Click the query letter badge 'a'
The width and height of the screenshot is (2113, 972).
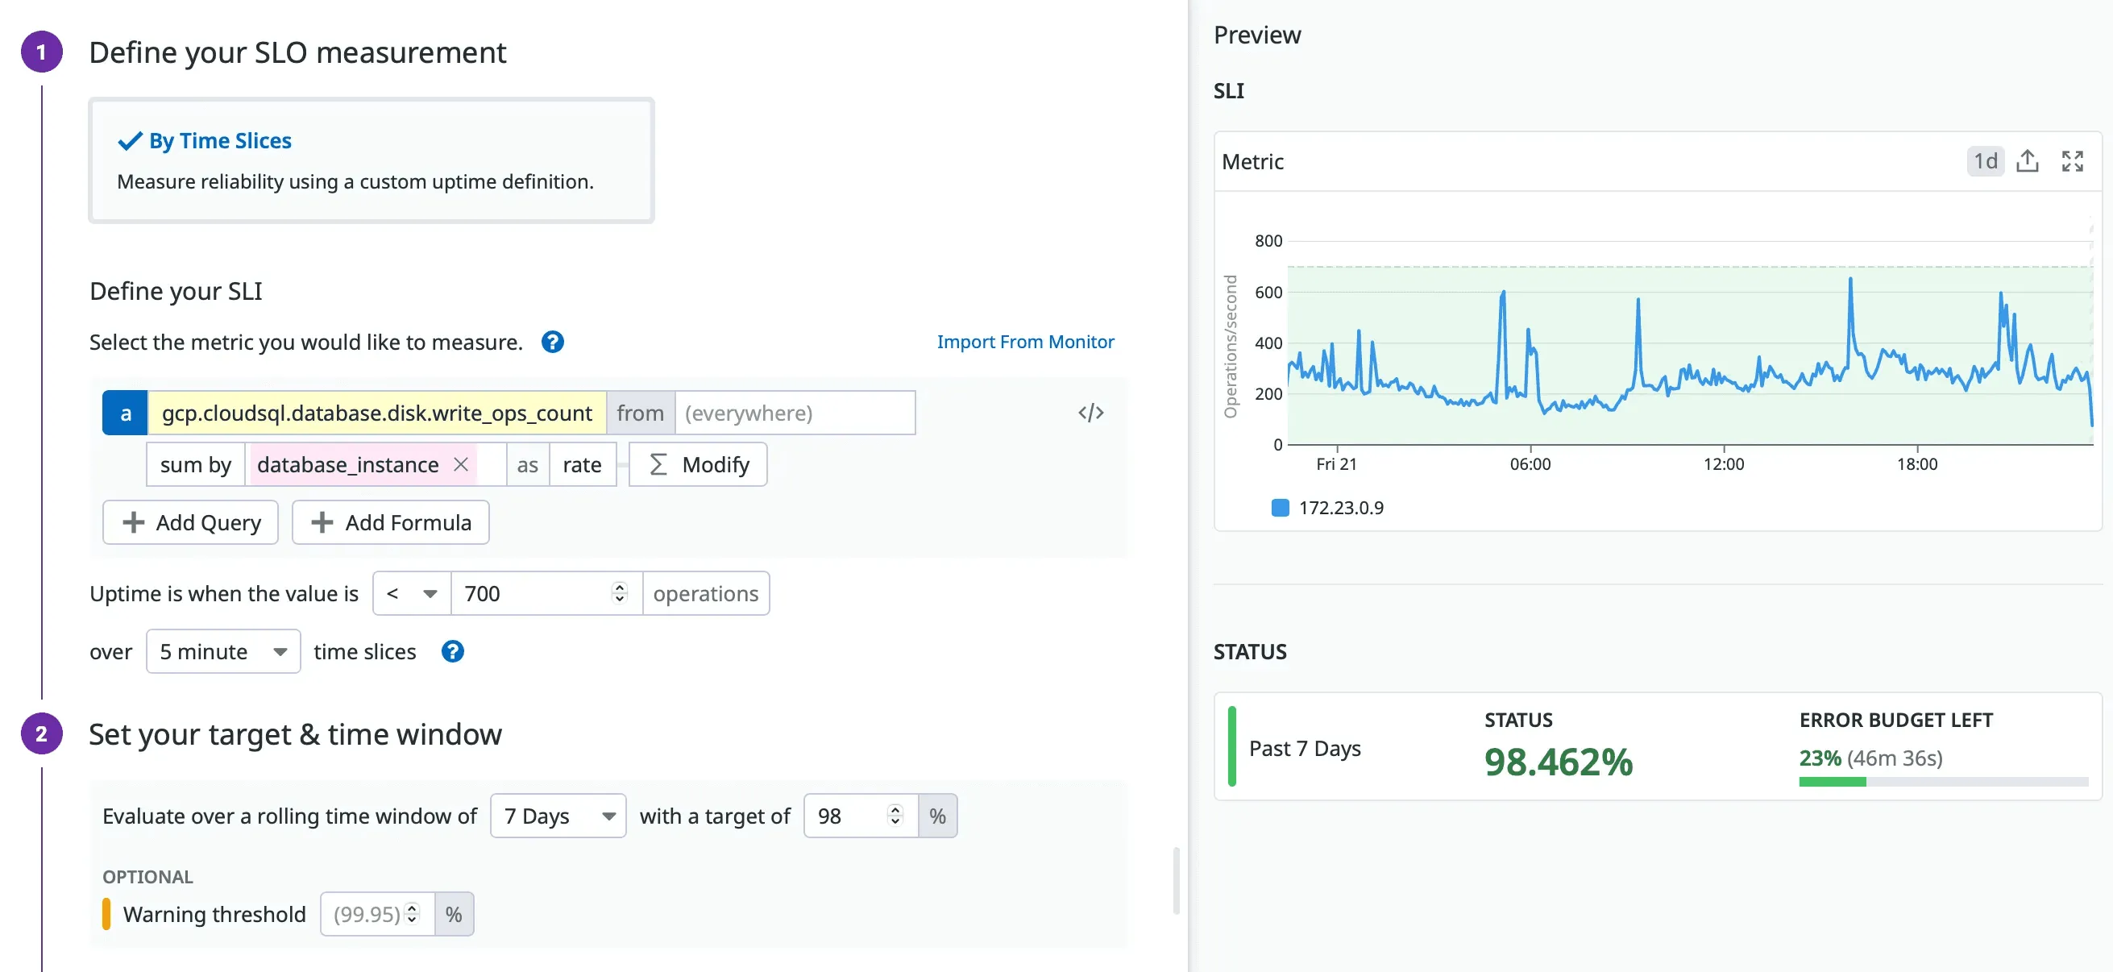[125, 413]
